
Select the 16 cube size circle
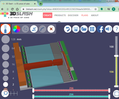tap(6, 64)
